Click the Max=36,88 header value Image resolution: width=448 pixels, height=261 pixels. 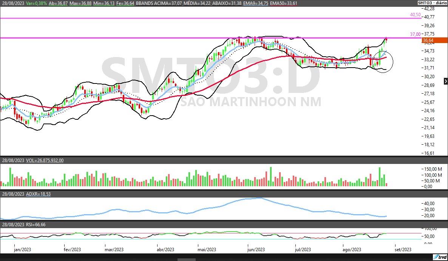pyautogui.click(x=80, y=3)
